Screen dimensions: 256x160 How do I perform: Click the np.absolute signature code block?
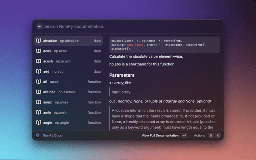coord(164,45)
